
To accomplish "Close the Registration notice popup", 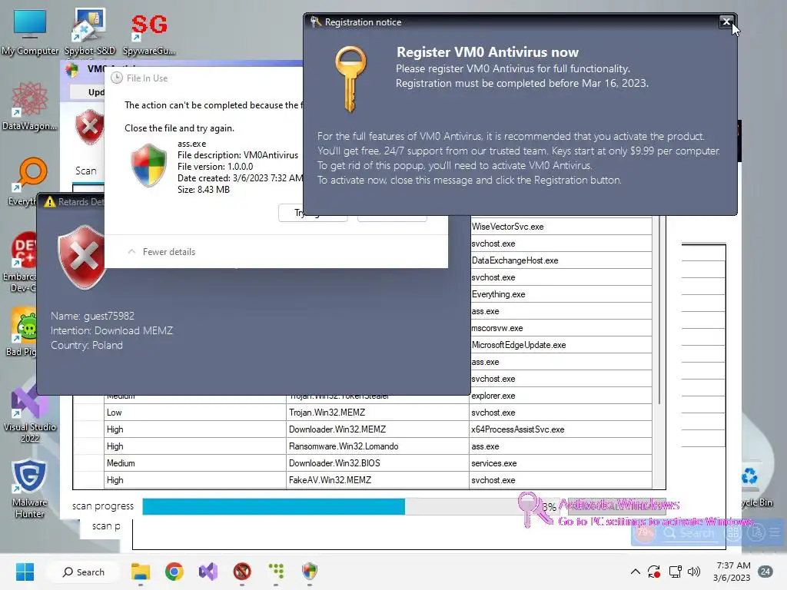I will 726,22.
